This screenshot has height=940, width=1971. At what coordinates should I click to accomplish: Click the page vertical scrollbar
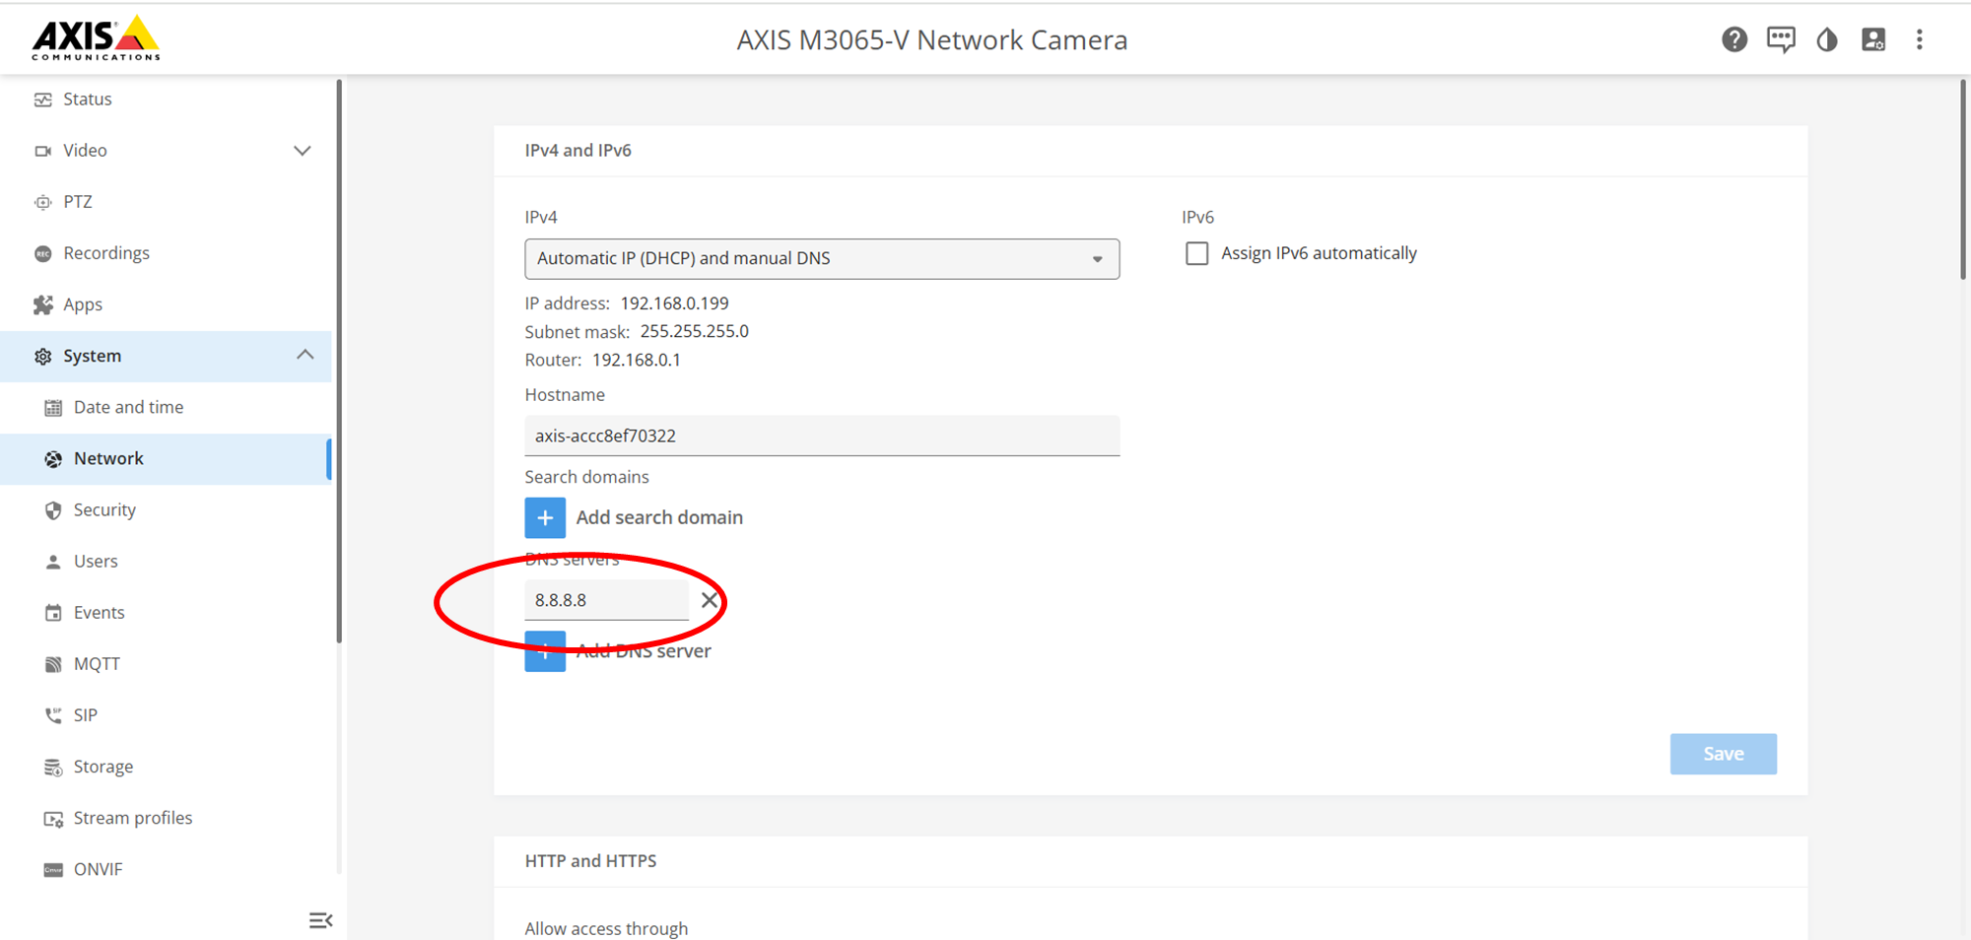pos(1962,179)
